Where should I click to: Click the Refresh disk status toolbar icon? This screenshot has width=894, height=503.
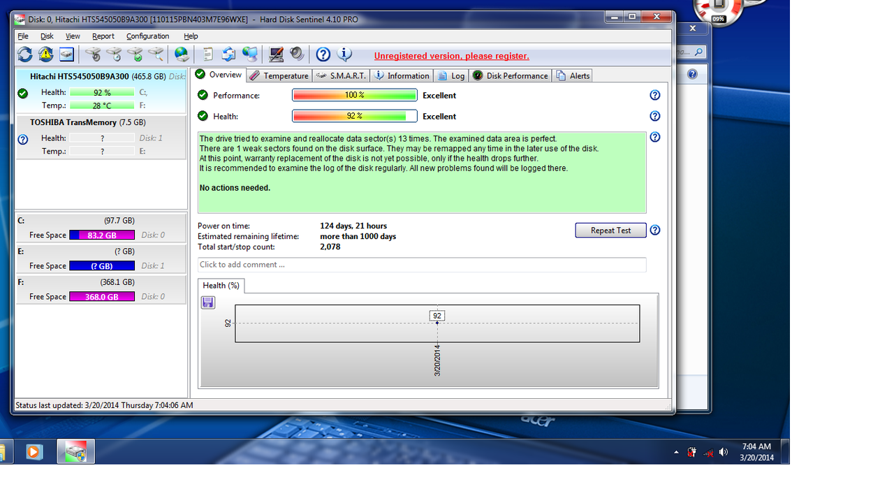24,54
